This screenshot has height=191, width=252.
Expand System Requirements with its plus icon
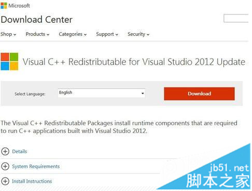click(5, 166)
